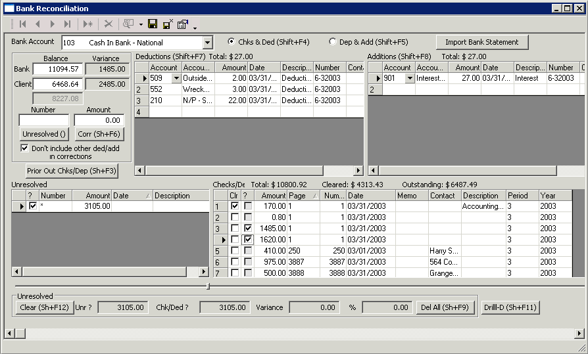The height and width of the screenshot is (354, 588).
Task: Toggle Clr checkbox for the 0.80 row
Action: [x=235, y=217]
